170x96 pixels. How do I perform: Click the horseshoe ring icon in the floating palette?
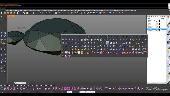point(107,53)
